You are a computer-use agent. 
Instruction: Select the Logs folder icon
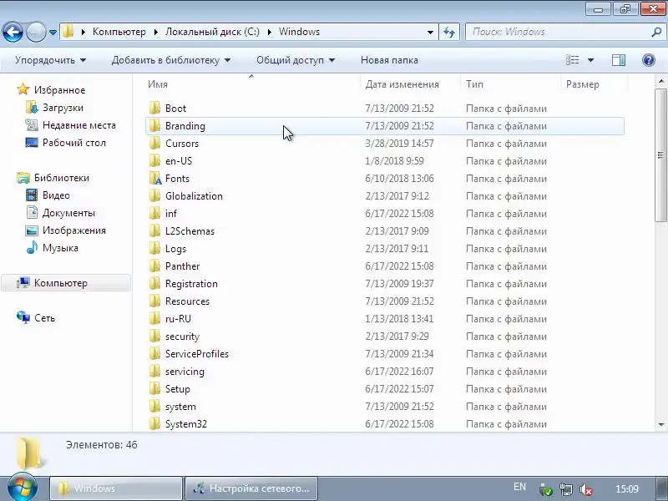coord(154,248)
